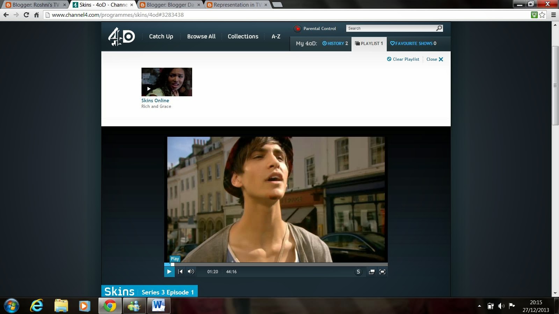
Task: Click in the 4oD Search field
Action: [391, 28]
